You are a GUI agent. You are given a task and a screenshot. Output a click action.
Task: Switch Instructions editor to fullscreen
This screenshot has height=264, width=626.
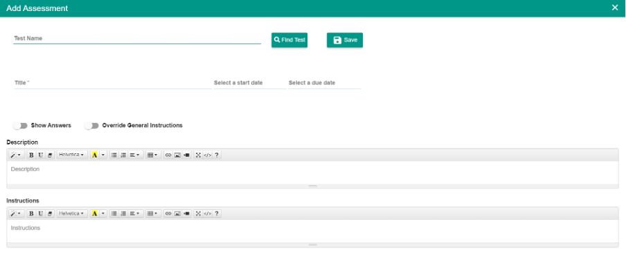click(198, 214)
